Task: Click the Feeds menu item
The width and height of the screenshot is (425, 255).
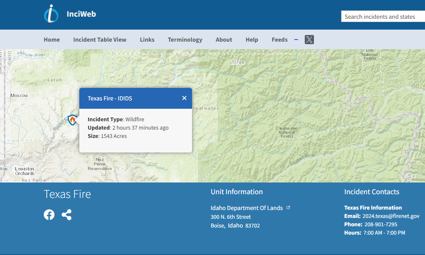Action: 279,40
